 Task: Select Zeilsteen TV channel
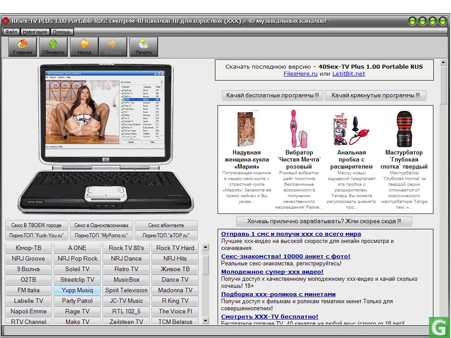(x=126, y=321)
